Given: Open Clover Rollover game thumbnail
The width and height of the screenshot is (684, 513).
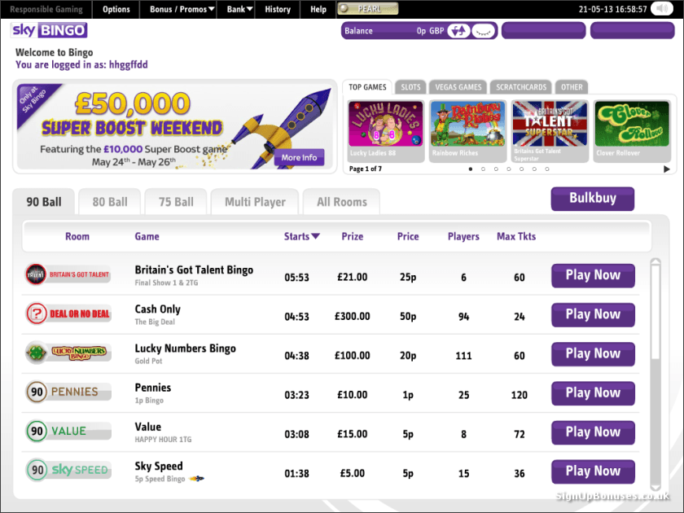Looking at the screenshot, I should (x=632, y=130).
